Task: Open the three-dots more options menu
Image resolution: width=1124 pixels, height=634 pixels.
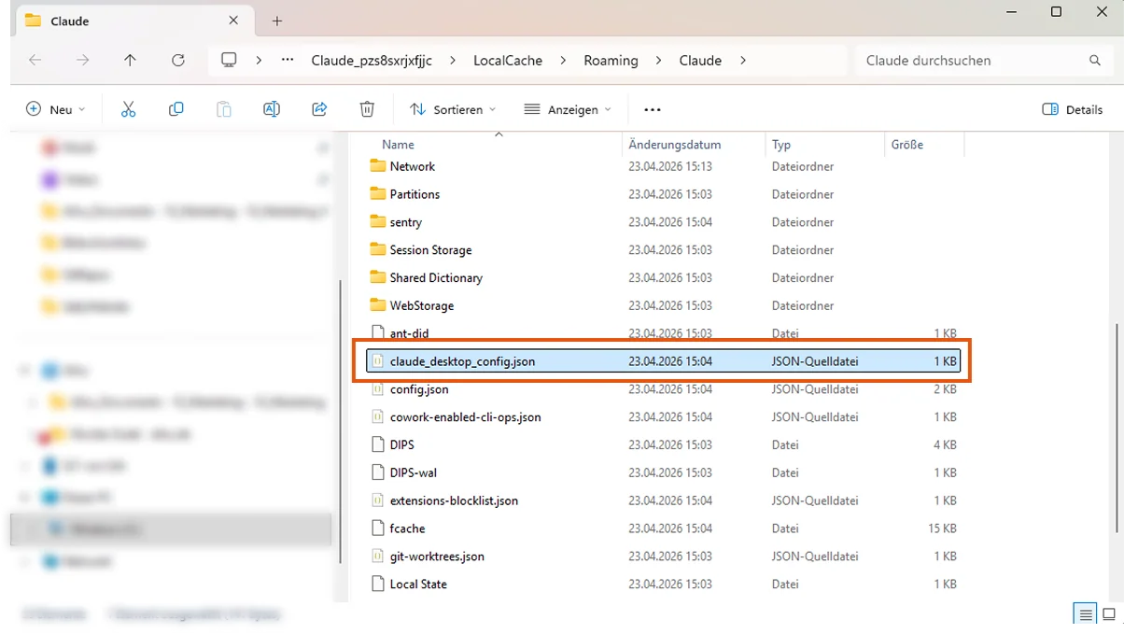Action: pyautogui.click(x=653, y=109)
